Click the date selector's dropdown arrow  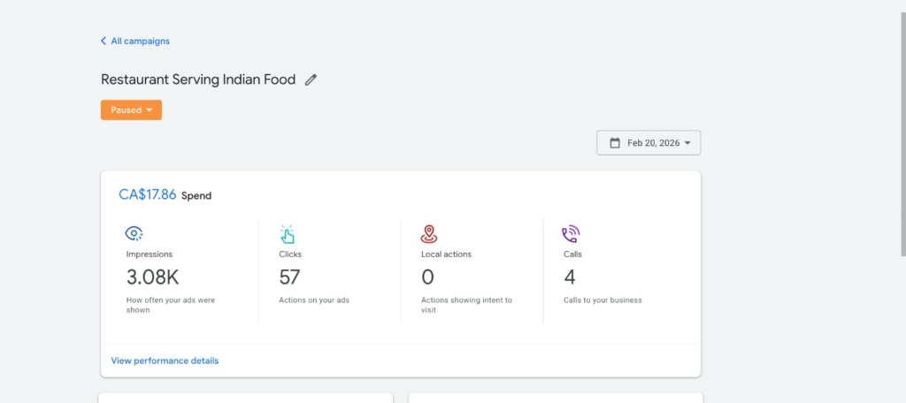point(687,143)
